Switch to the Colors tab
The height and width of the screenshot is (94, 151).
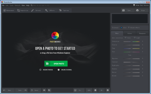pyautogui.click(x=130, y=34)
